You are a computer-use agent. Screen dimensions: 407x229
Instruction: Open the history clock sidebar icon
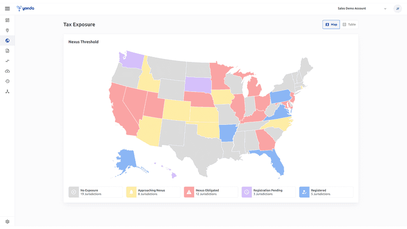coord(7,81)
